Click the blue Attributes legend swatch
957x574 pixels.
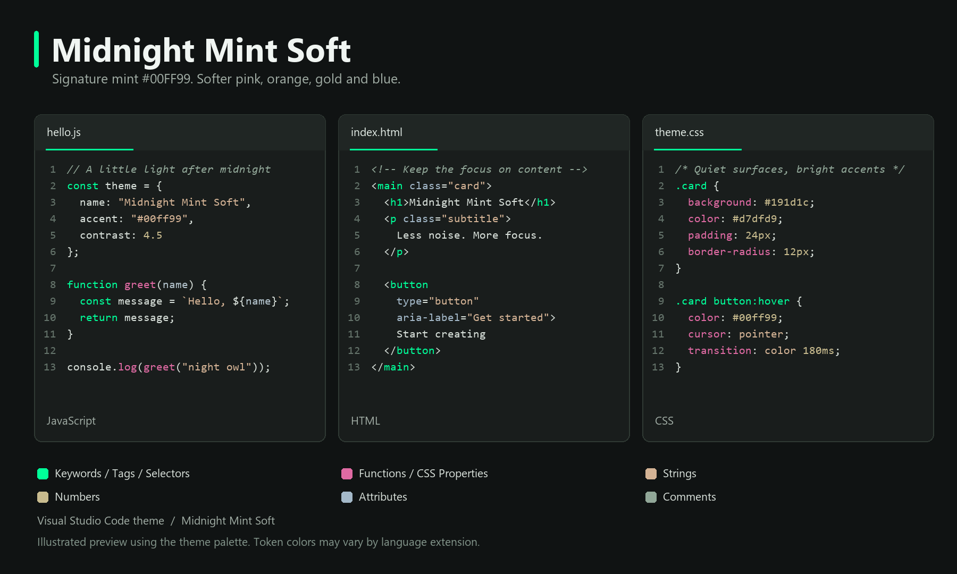pos(347,497)
